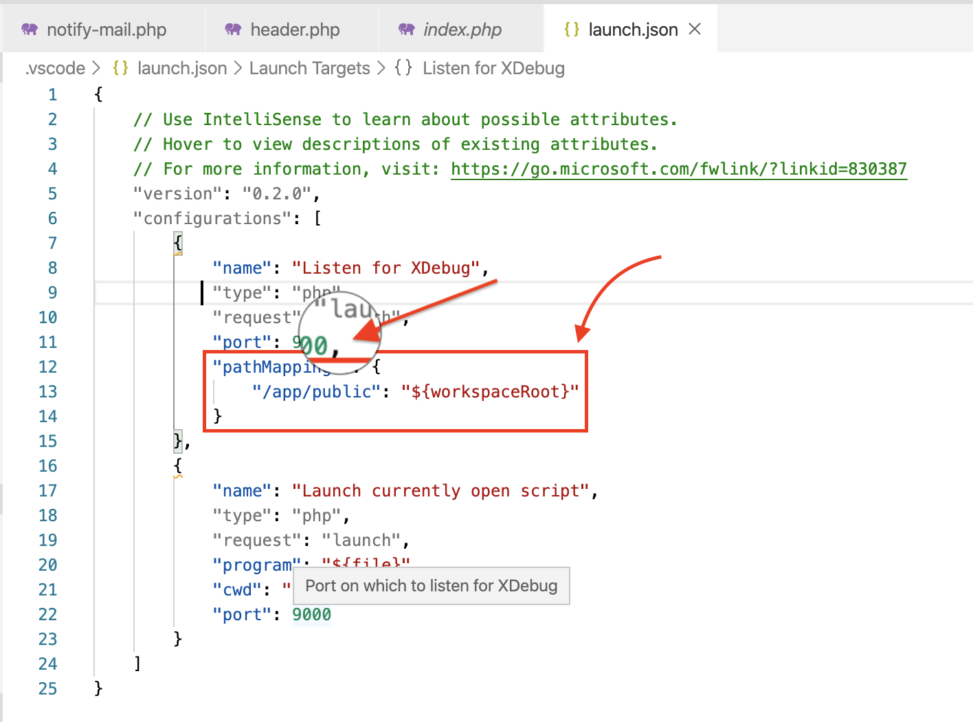The image size is (973, 722).
Task: Click line number 5 in the gutter
Action: 53,194
